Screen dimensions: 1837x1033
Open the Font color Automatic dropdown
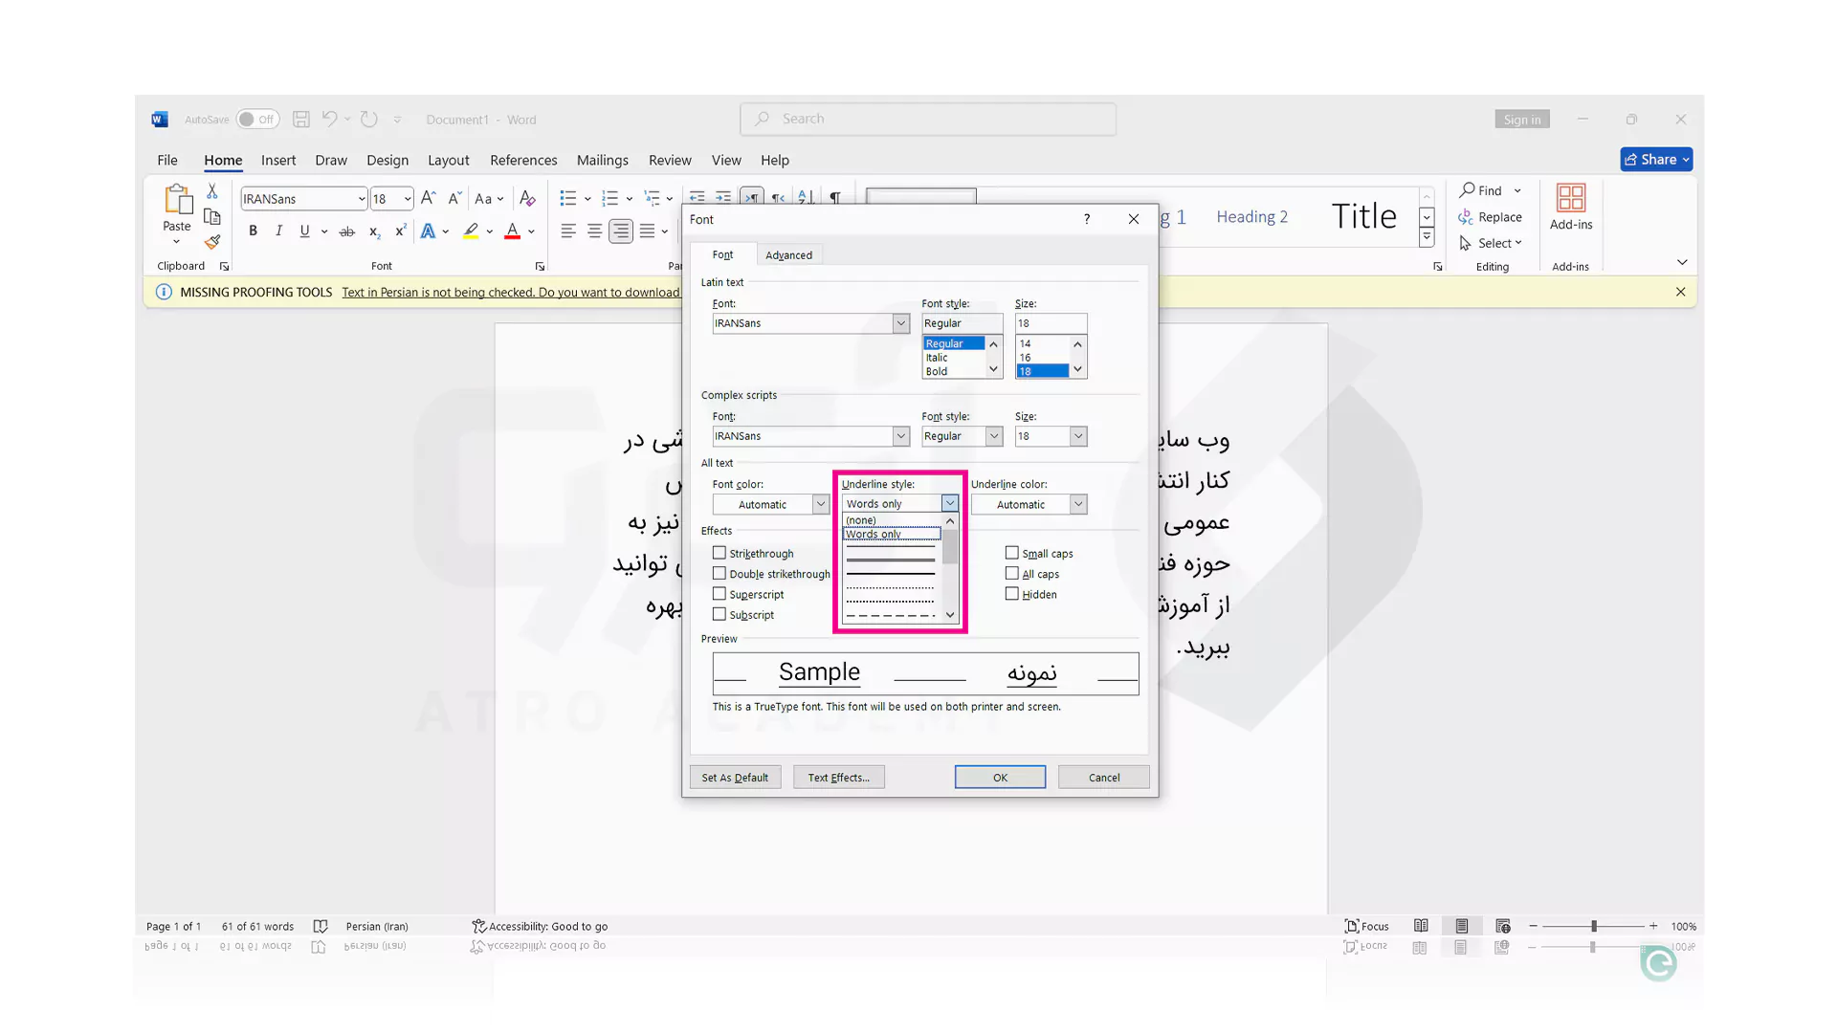pyautogui.click(x=820, y=504)
